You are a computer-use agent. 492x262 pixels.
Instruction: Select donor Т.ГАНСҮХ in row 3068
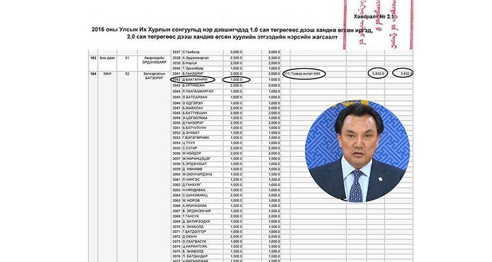190,216
